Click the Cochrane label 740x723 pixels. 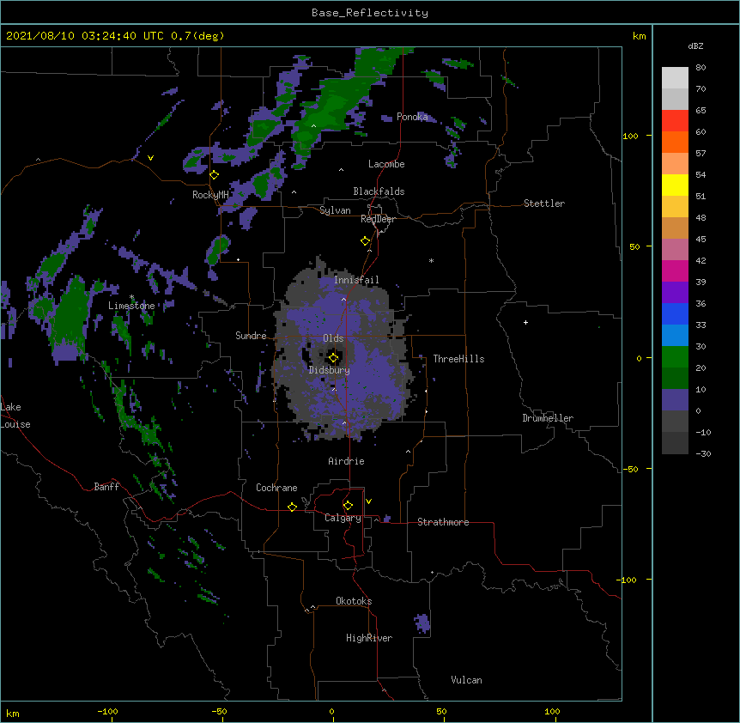pos(276,488)
